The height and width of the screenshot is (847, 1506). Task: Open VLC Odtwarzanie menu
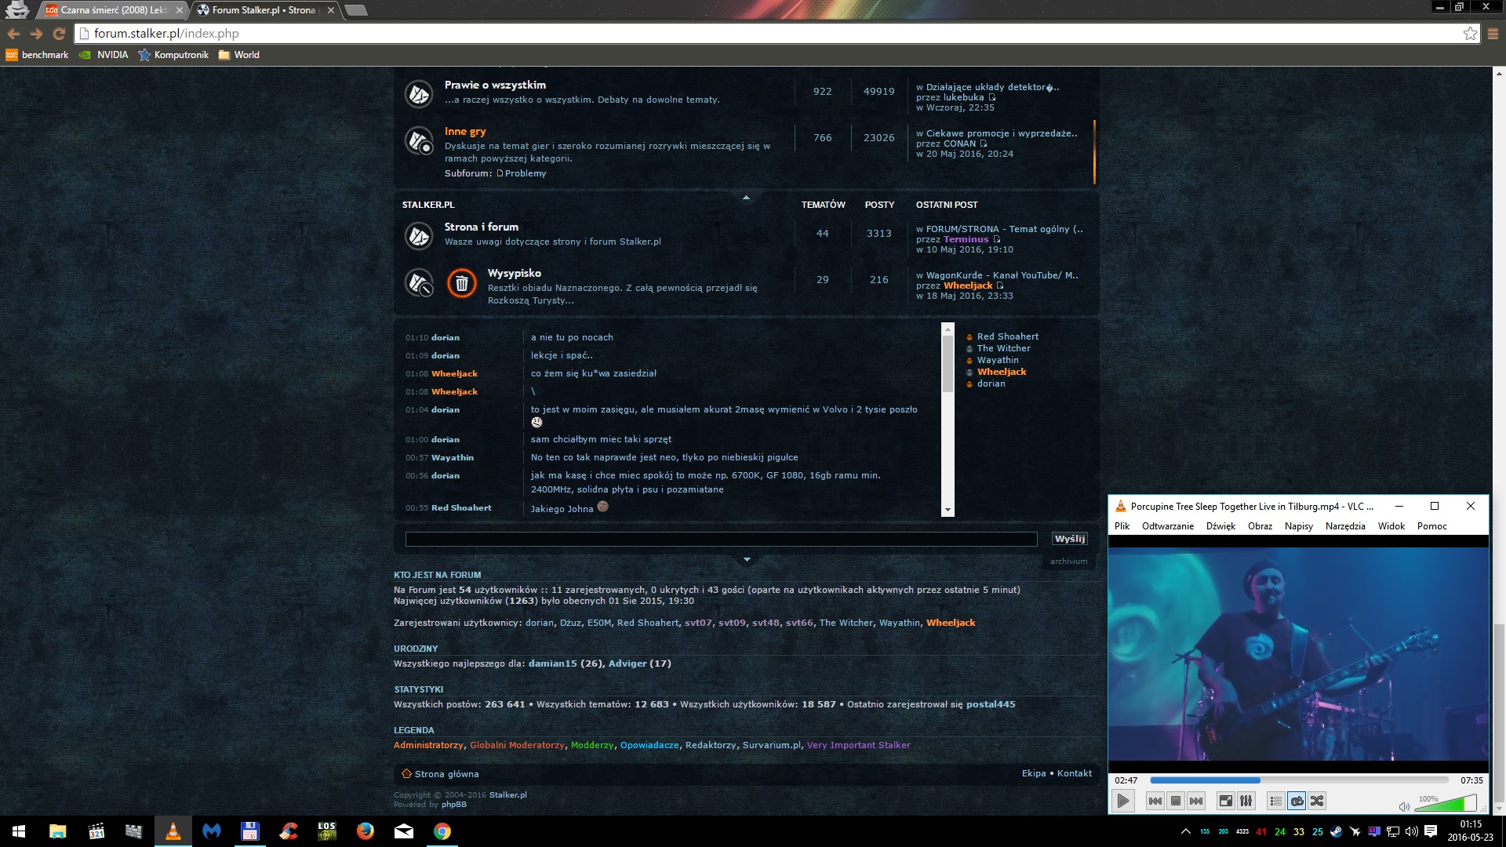1168,526
